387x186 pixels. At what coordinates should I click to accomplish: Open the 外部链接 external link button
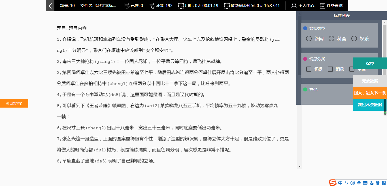[14, 103]
